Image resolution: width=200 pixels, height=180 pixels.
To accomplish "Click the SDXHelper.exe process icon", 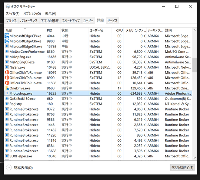I will pyautogui.click(x=7, y=156).
